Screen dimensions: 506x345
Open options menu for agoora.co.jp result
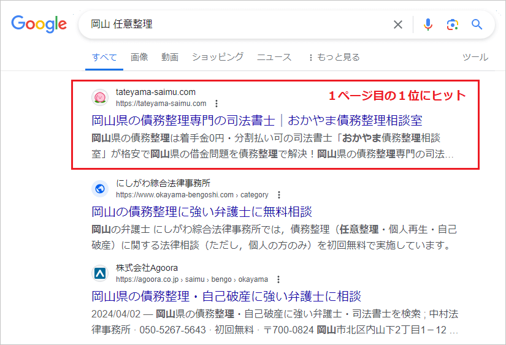278,279
